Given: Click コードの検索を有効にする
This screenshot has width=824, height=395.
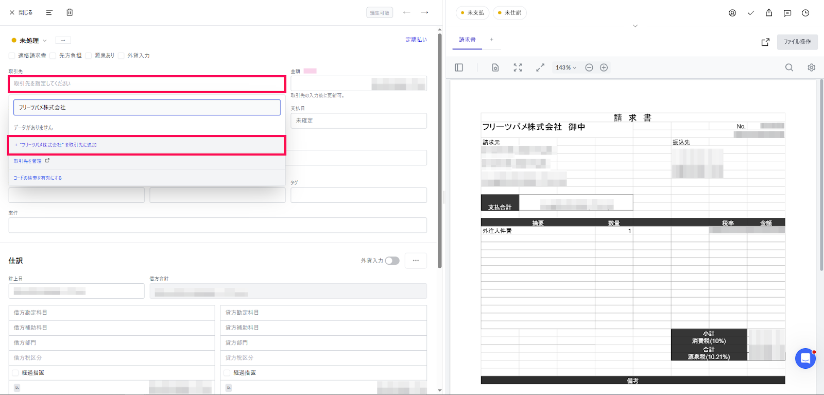Looking at the screenshot, I should pos(38,178).
